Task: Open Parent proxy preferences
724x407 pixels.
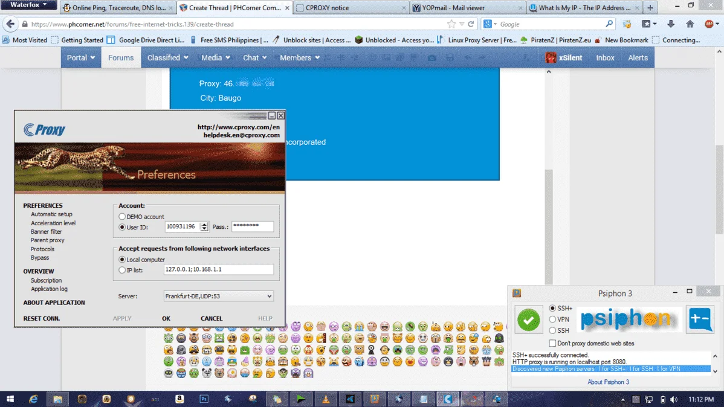Action: tap(48, 240)
